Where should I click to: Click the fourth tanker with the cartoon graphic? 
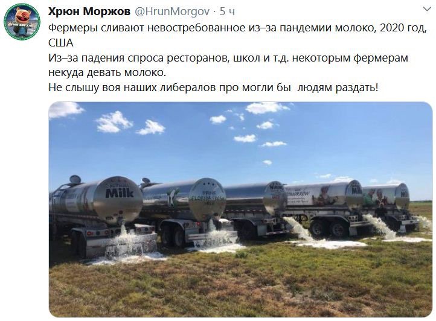pos(324,195)
